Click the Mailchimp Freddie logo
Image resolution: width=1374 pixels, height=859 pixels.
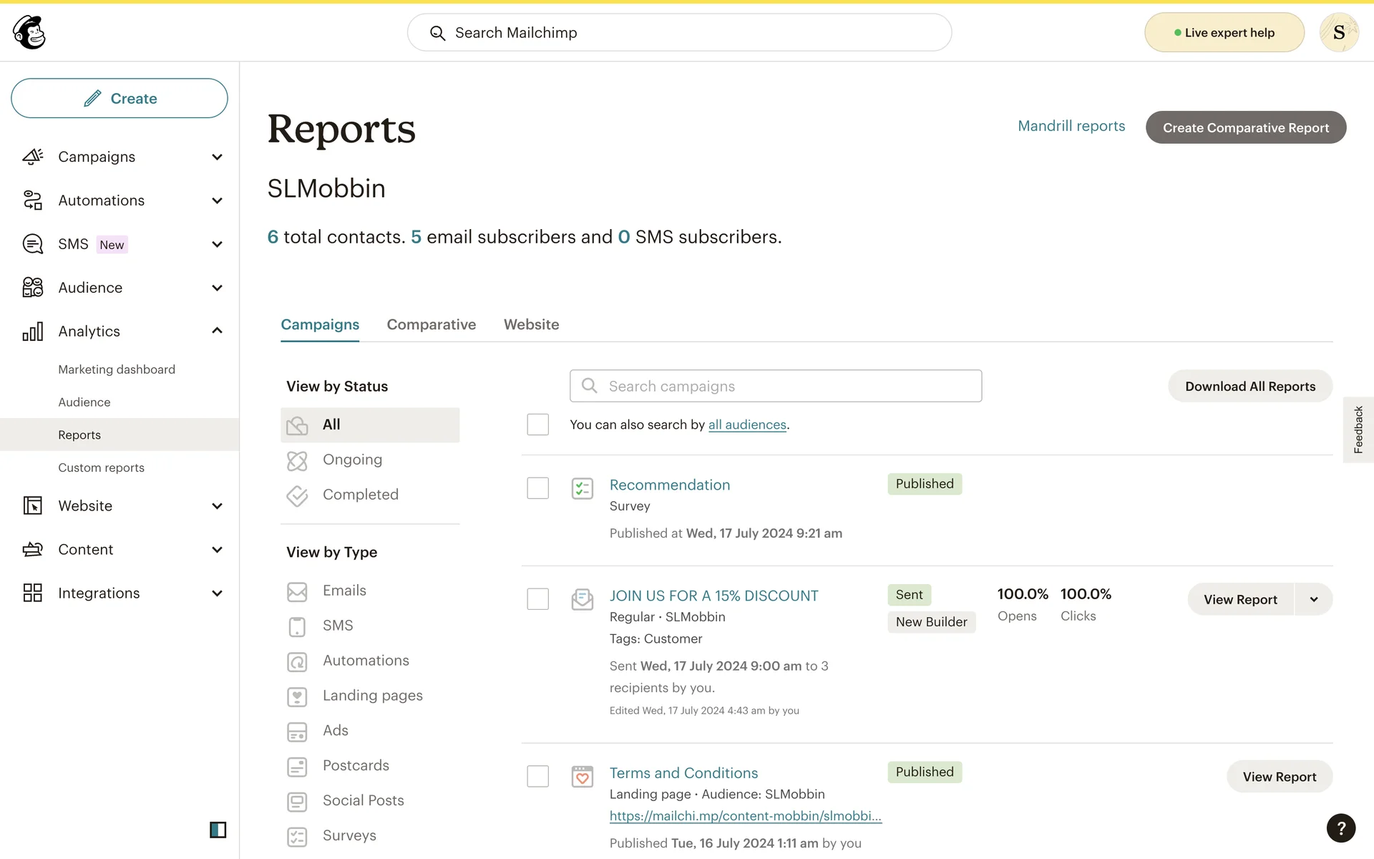click(x=29, y=32)
